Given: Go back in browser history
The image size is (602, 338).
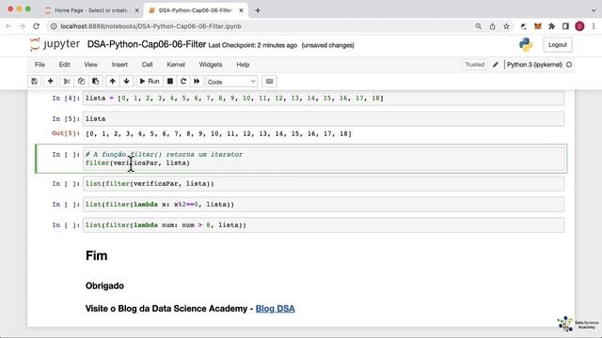Looking at the screenshot, I should (x=8, y=26).
